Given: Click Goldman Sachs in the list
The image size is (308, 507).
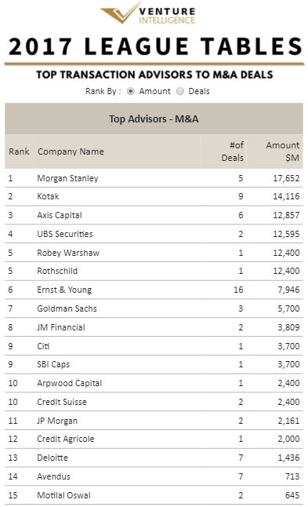Looking at the screenshot, I should click(x=67, y=308).
